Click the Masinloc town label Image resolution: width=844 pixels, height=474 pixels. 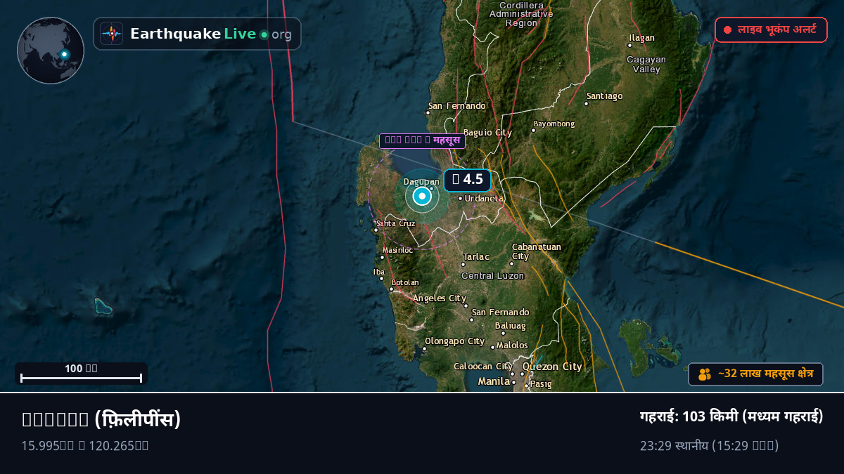coord(398,250)
